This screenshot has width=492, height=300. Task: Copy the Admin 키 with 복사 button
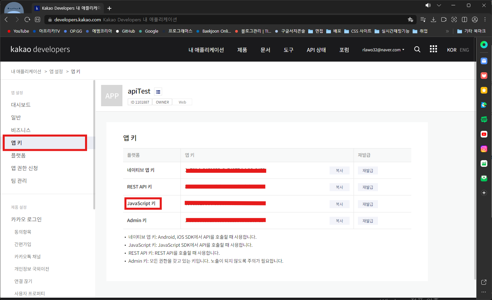point(340,221)
